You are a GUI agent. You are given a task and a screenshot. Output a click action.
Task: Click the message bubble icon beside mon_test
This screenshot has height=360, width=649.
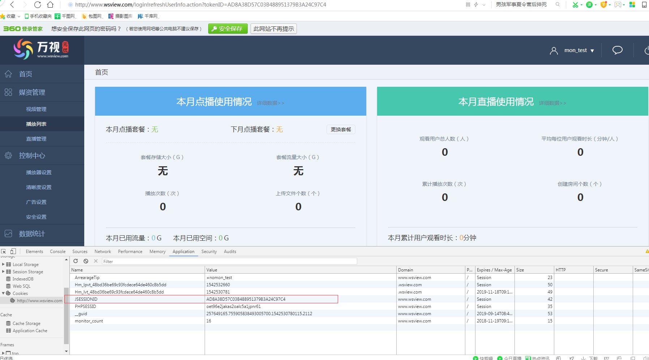tap(617, 50)
